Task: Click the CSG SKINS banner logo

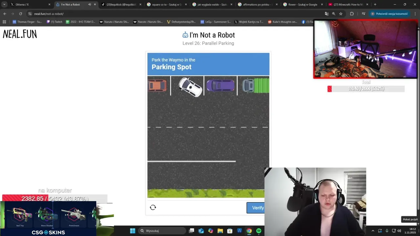Action: pos(48,232)
